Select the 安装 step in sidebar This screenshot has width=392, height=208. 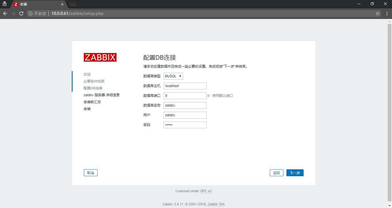point(87,109)
